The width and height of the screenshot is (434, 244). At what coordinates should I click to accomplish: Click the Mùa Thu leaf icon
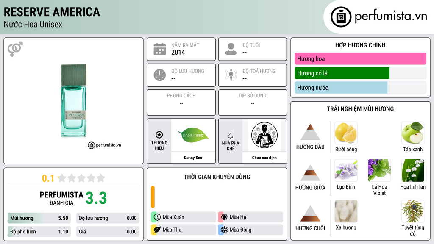coord(157,230)
